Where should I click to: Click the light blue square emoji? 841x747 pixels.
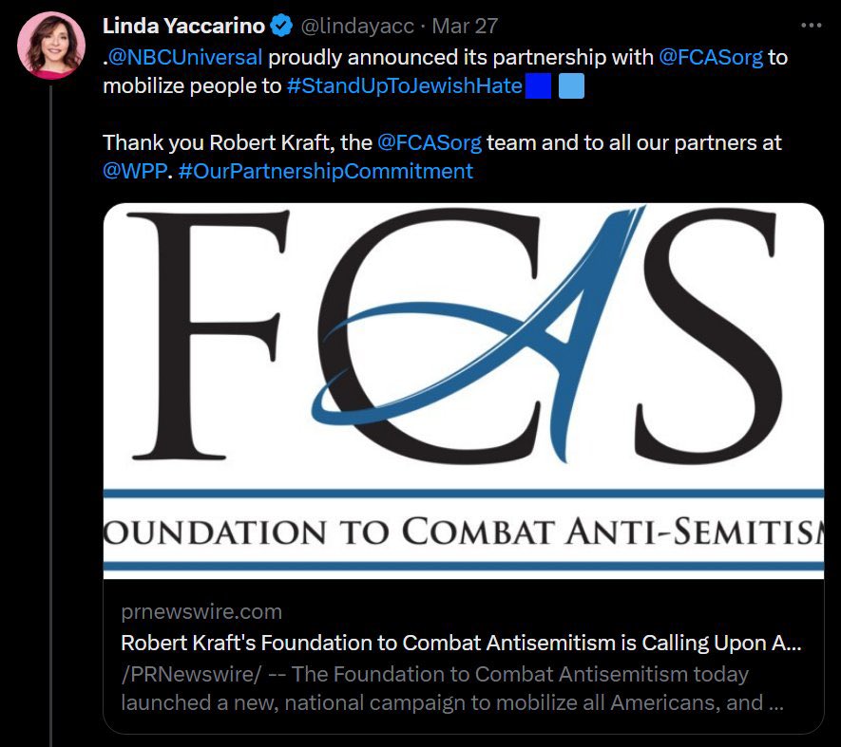click(x=571, y=86)
